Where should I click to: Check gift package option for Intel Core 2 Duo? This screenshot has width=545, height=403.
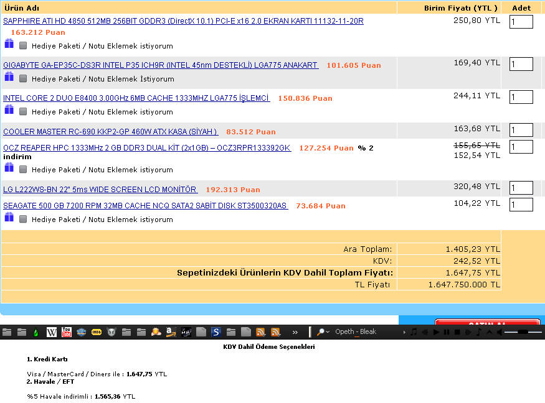(23, 112)
